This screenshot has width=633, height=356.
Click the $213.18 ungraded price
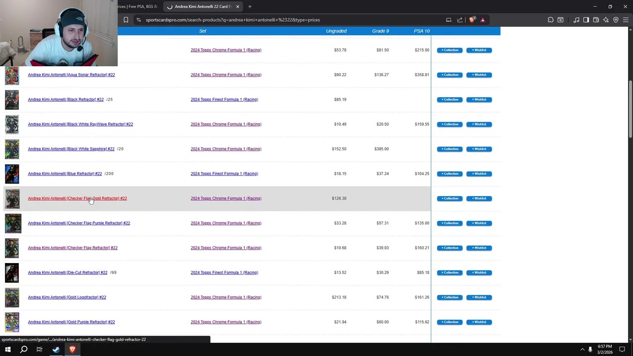pos(339,297)
